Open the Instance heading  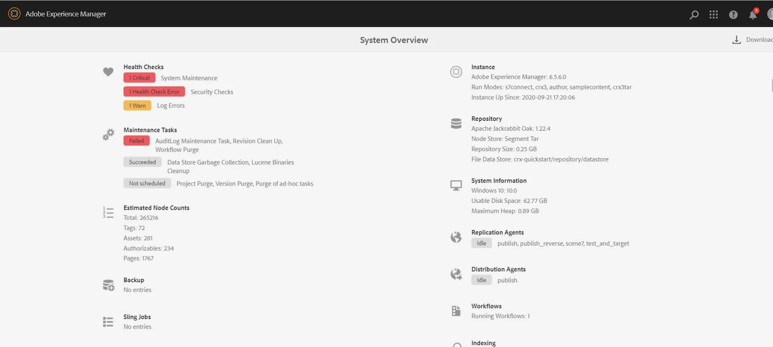(483, 67)
